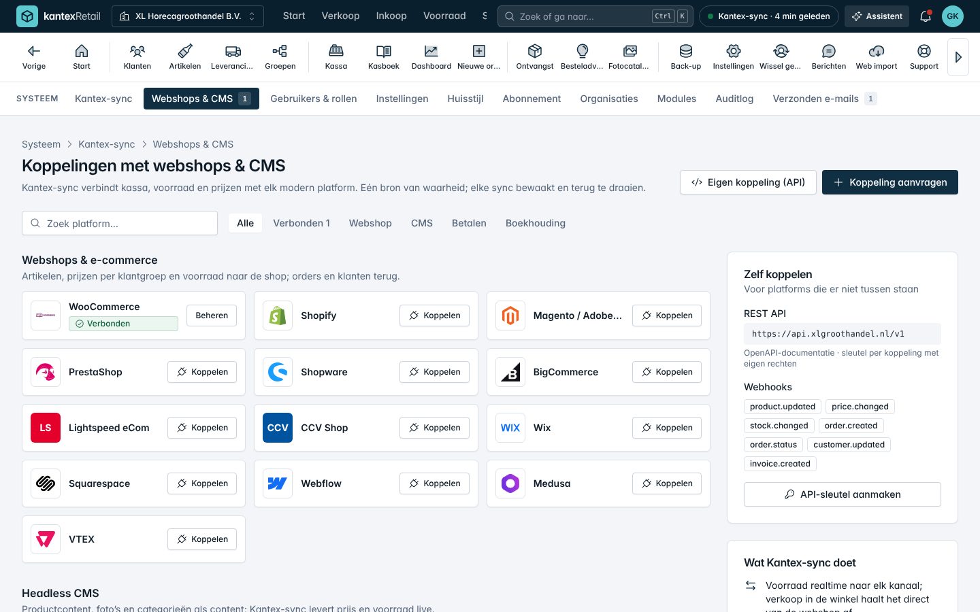The height and width of the screenshot is (612, 980).
Task: Select the CMS filter tab
Action: 422,223
